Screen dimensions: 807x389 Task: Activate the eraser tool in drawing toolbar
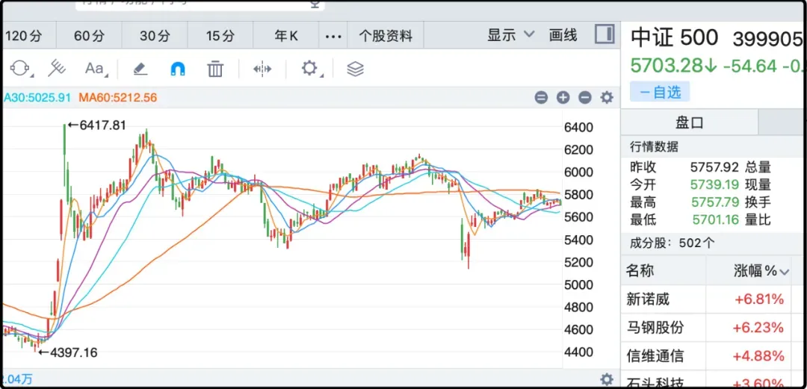[140, 69]
